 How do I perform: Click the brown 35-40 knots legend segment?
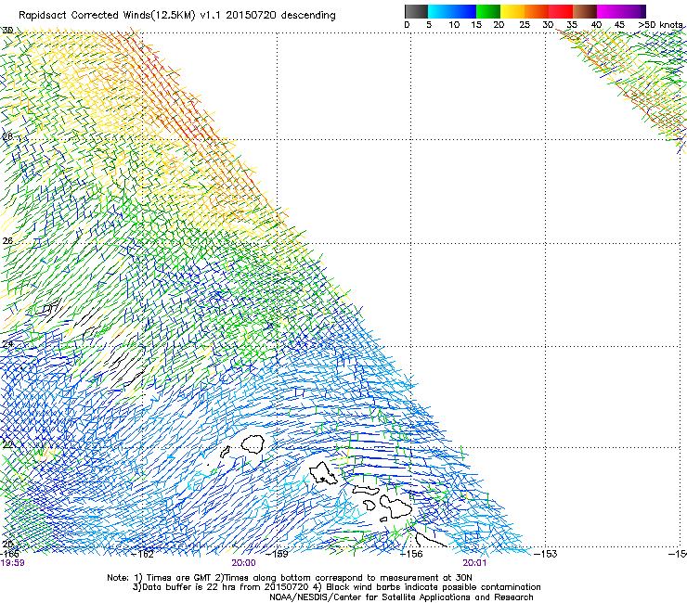585,11
